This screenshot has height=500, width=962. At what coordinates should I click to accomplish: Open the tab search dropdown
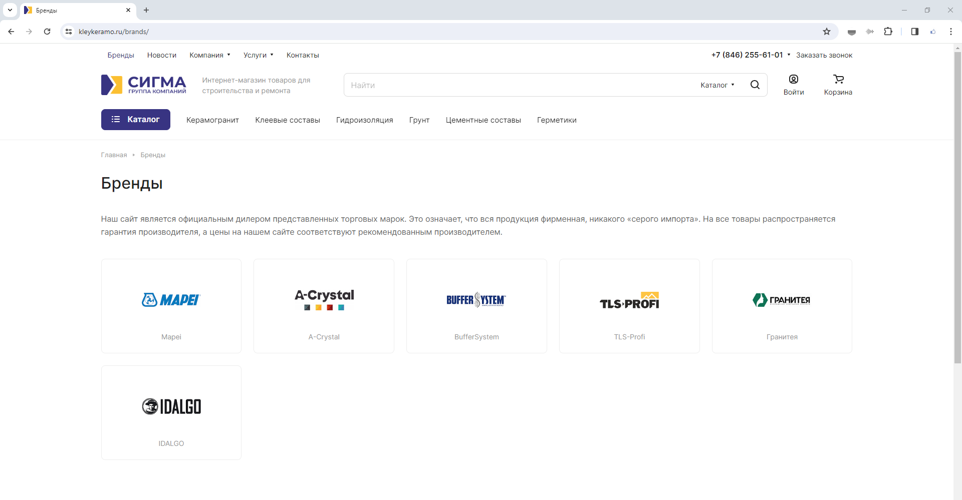(10, 10)
